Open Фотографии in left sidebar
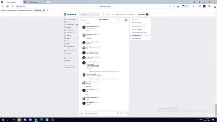Viewport: 217px width, 122px height. click(70, 33)
